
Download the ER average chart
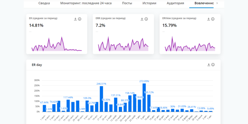(x=75, y=19)
